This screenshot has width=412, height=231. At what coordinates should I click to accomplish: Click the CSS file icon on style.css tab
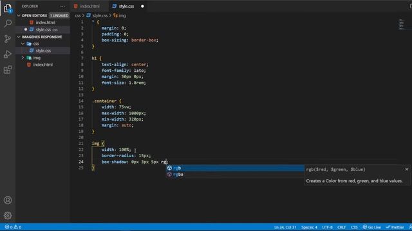[115, 6]
